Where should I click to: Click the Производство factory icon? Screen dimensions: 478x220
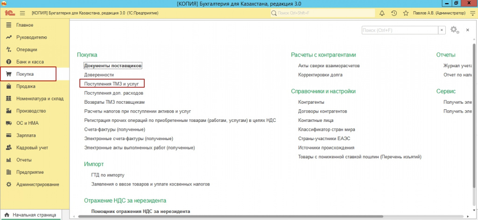point(9,111)
